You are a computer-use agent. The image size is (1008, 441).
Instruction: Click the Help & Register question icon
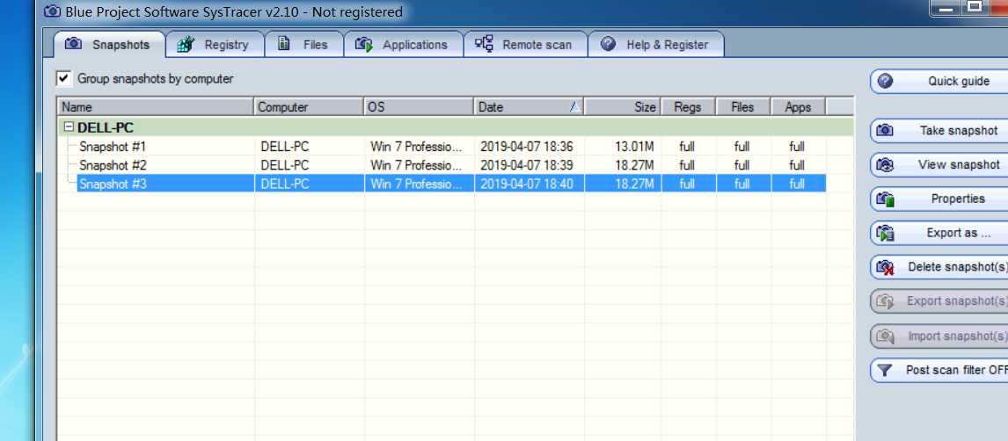coord(608,44)
